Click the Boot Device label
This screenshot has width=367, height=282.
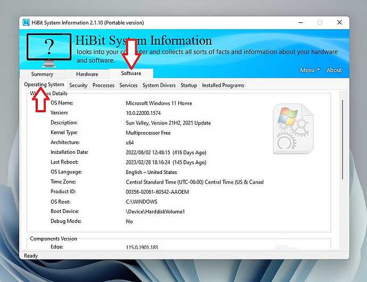pyautogui.click(x=64, y=211)
